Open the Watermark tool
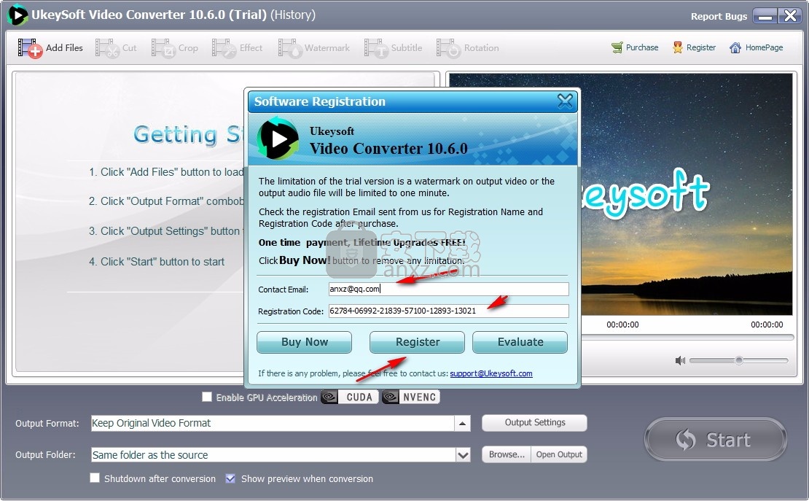The image size is (809, 501). (313, 48)
